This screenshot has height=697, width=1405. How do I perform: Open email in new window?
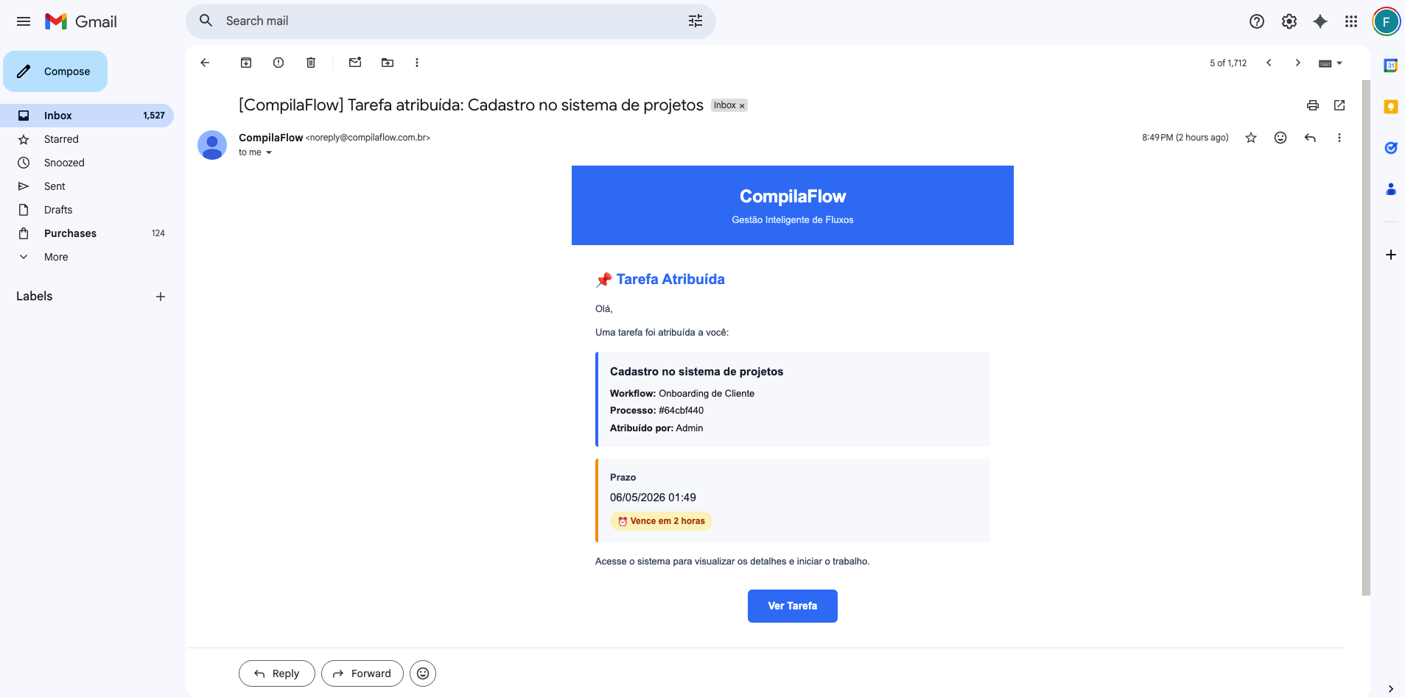click(x=1339, y=105)
